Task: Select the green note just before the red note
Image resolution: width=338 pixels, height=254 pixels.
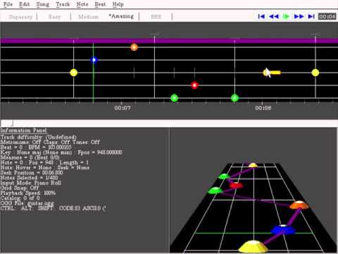Action: pyautogui.click(x=174, y=98)
